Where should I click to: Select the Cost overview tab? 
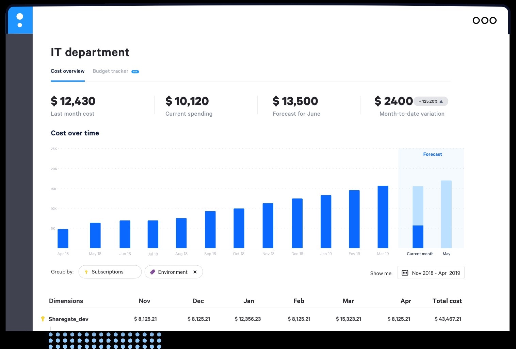pos(67,71)
